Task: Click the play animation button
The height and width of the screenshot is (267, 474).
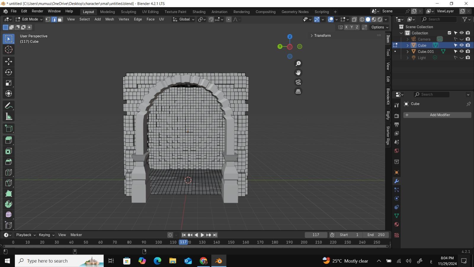Action: pyautogui.click(x=202, y=235)
